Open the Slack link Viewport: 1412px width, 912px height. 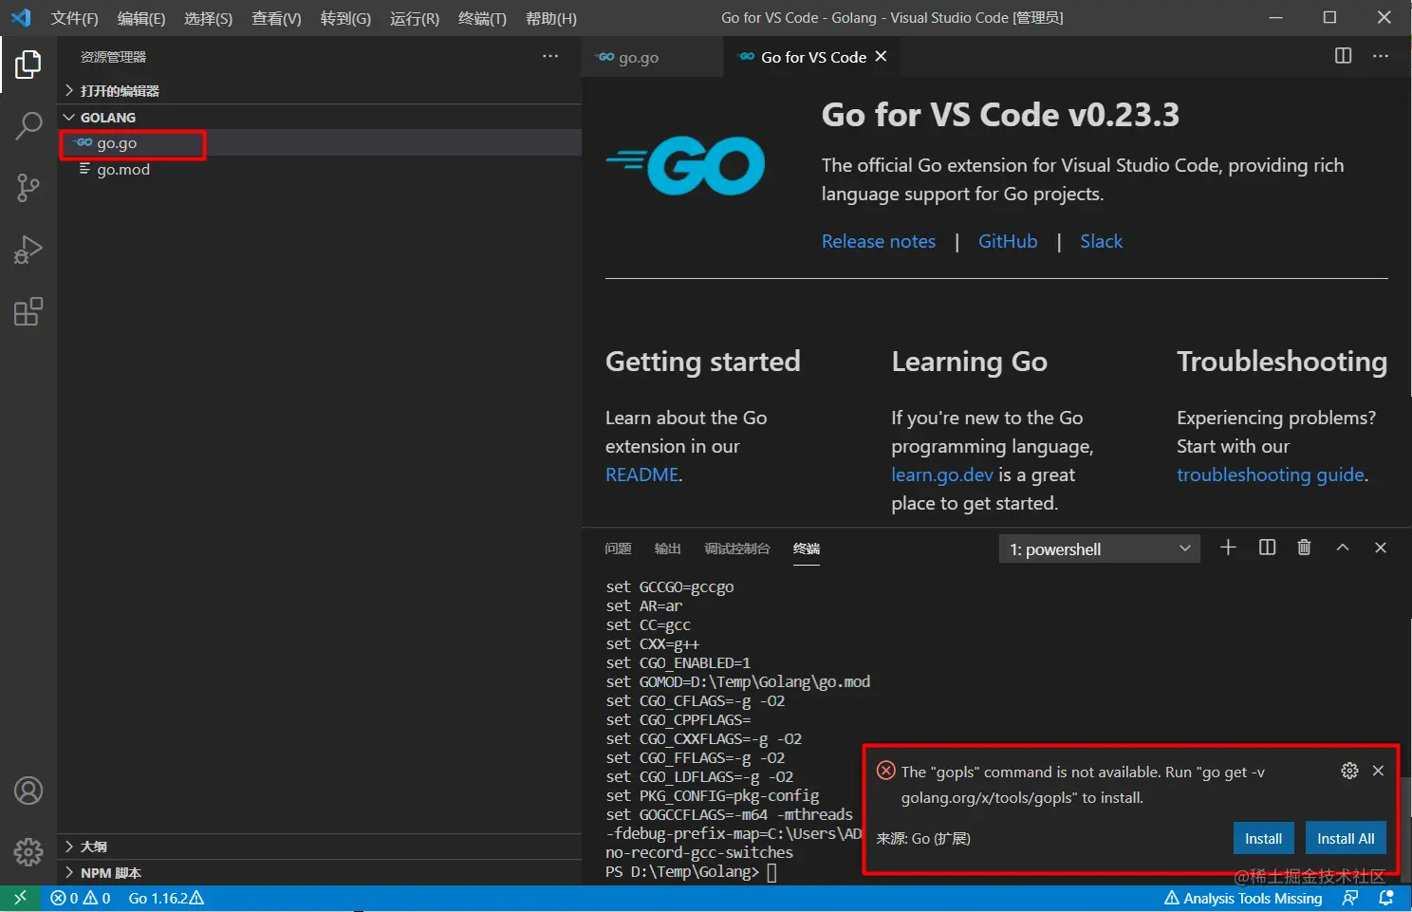coord(1101,241)
